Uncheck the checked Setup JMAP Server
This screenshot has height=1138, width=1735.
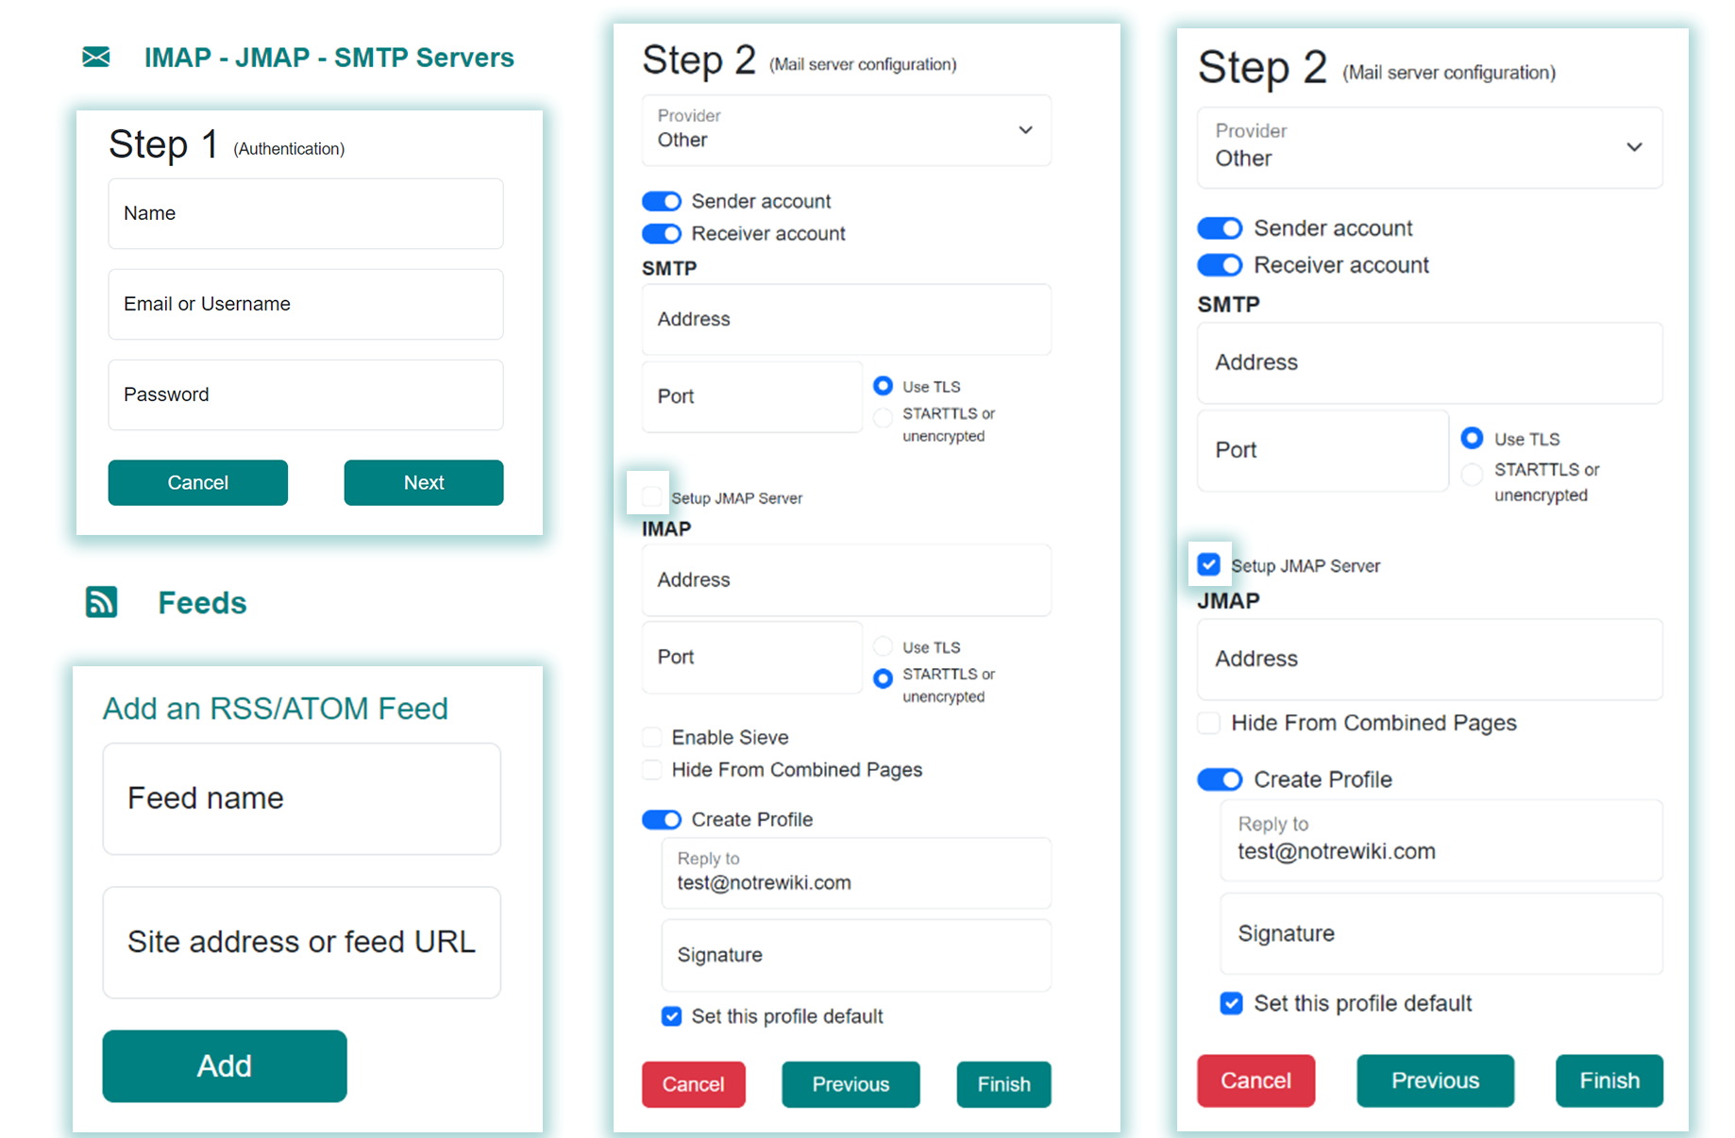click(x=1209, y=564)
